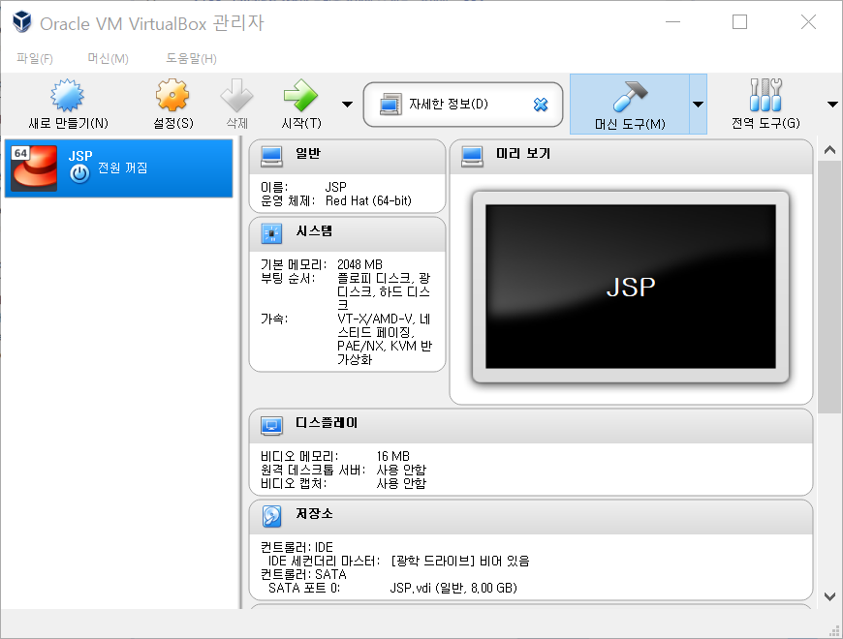Open the Global Tools dropdown arrow

[x=832, y=105]
